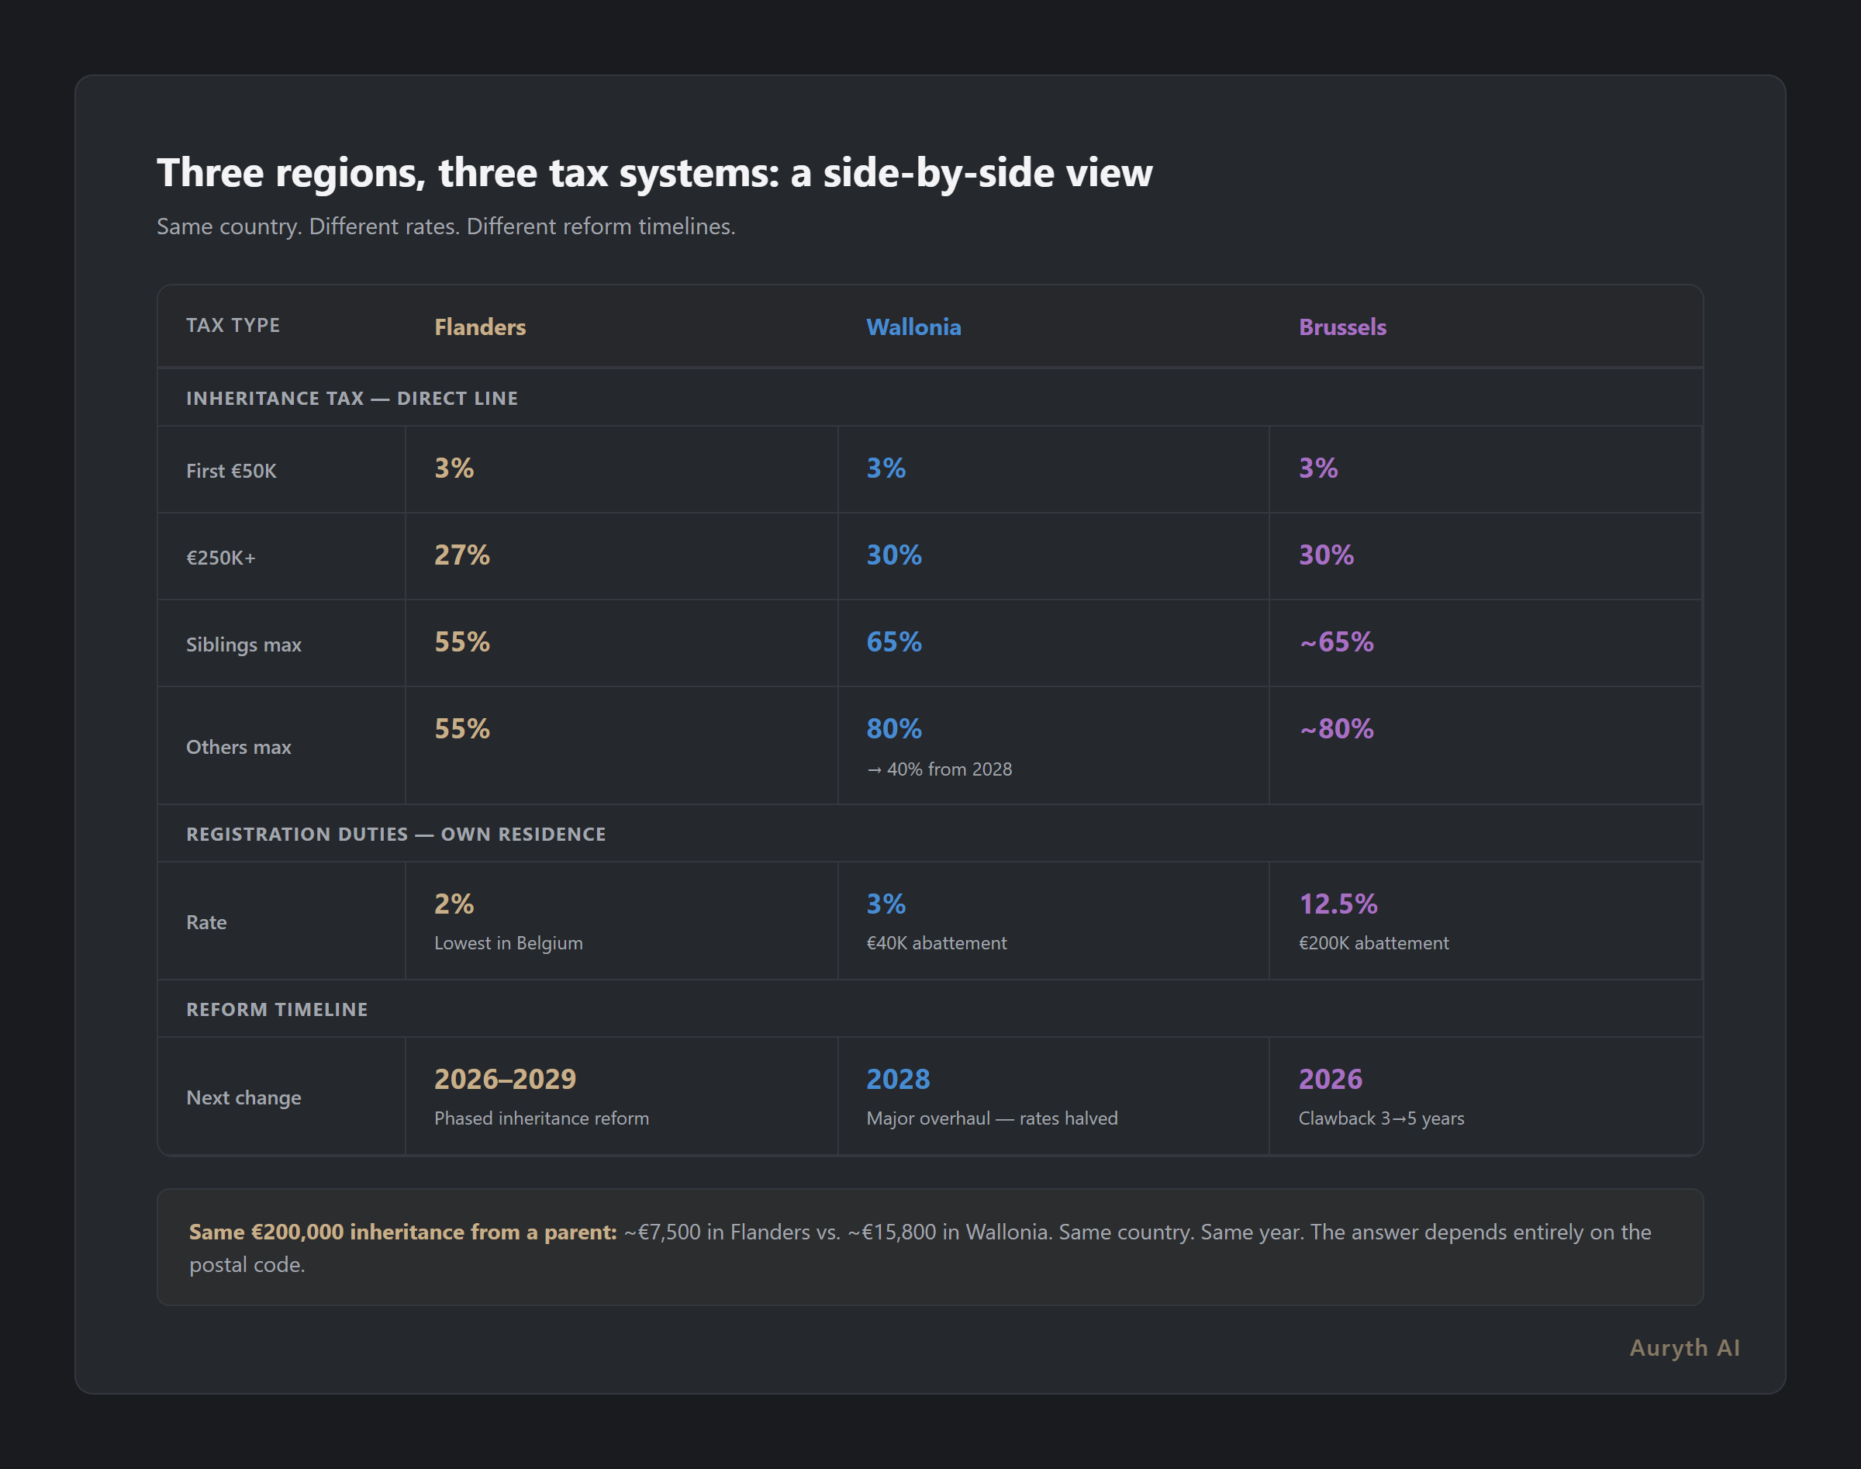Select the Brussels column header
Image resolution: width=1861 pixels, height=1469 pixels.
click(1341, 327)
